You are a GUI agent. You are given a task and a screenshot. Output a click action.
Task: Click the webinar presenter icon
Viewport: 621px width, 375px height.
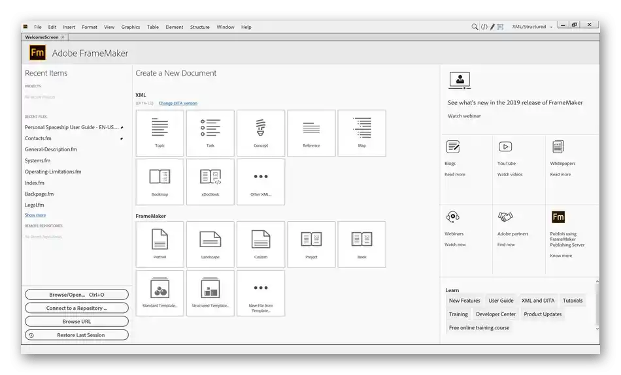460,80
